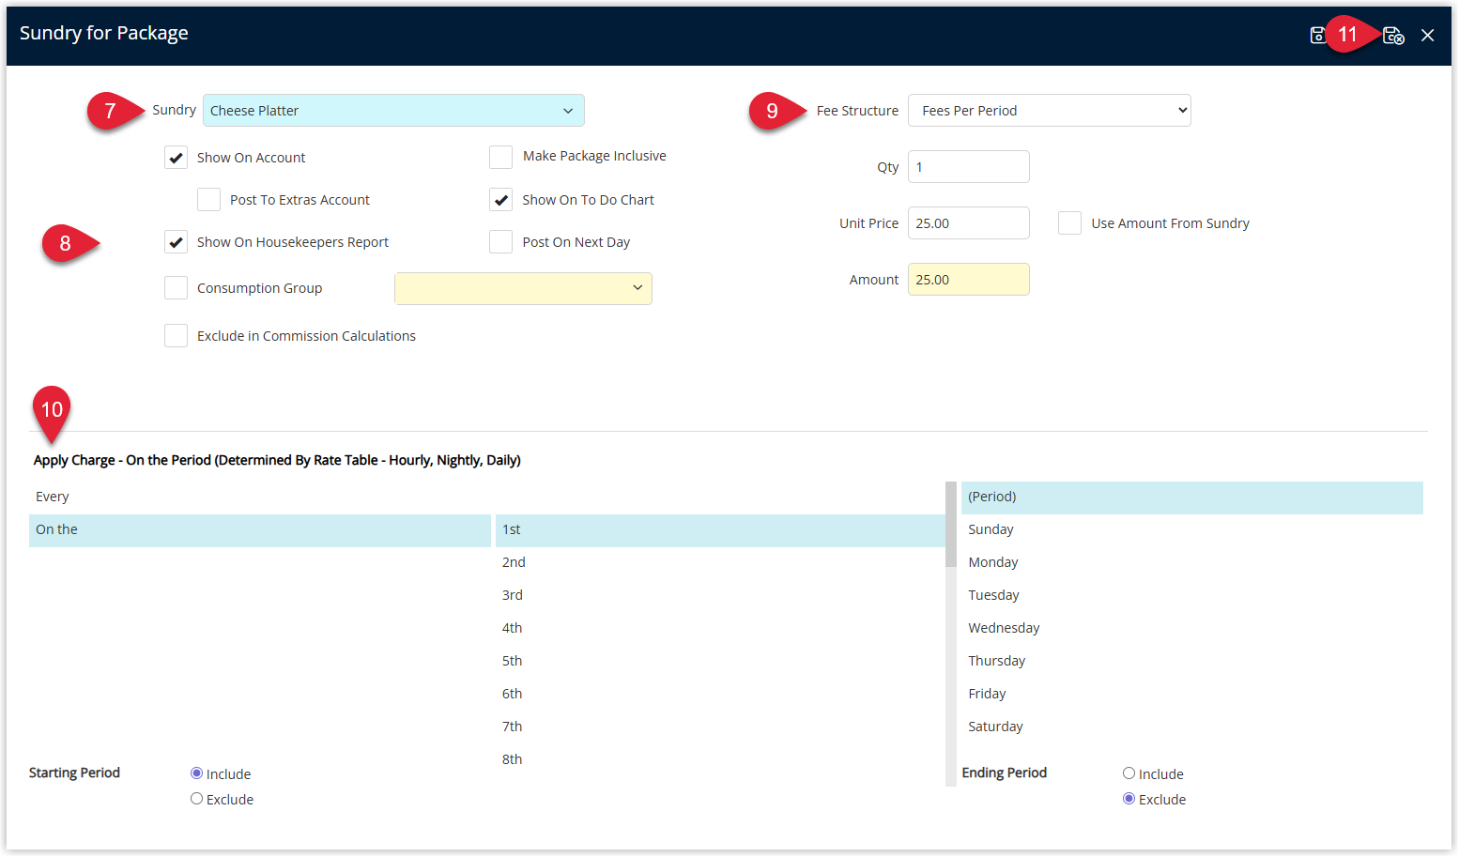Enable Make Package Inclusive checkbox
This screenshot has width=1459, height=857.
coord(500,157)
